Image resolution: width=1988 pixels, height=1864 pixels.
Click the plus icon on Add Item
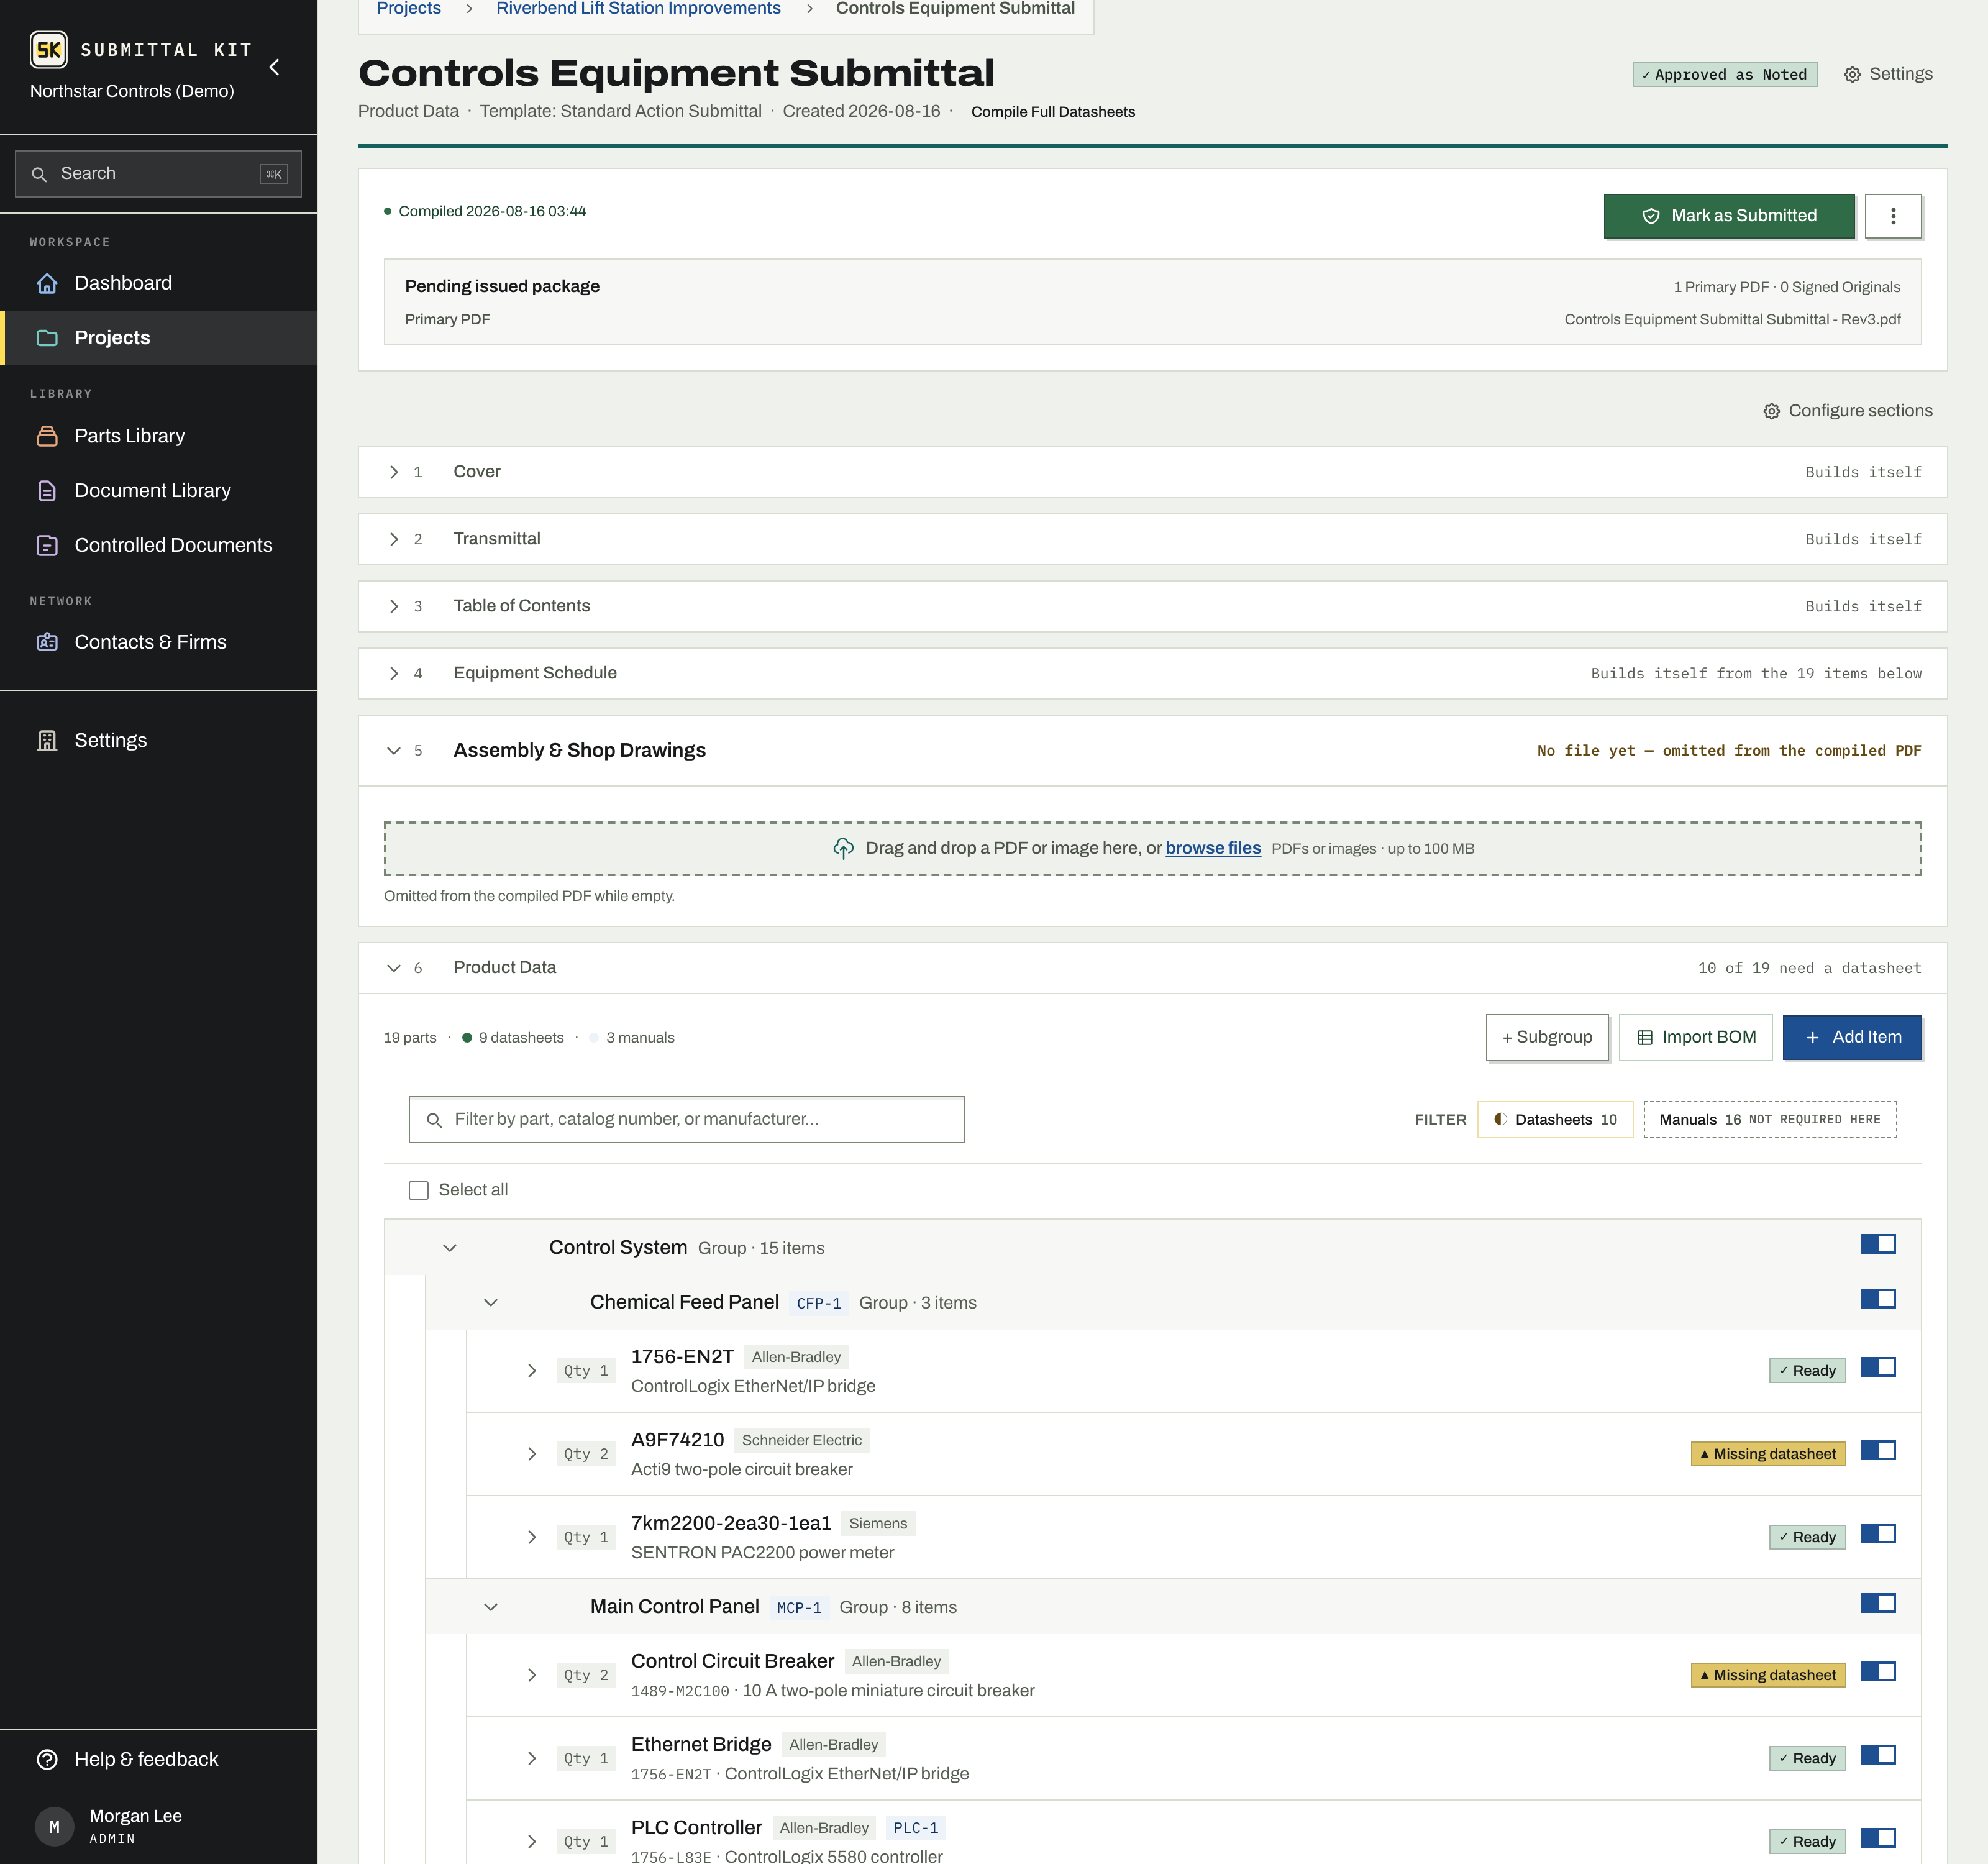click(1812, 1038)
